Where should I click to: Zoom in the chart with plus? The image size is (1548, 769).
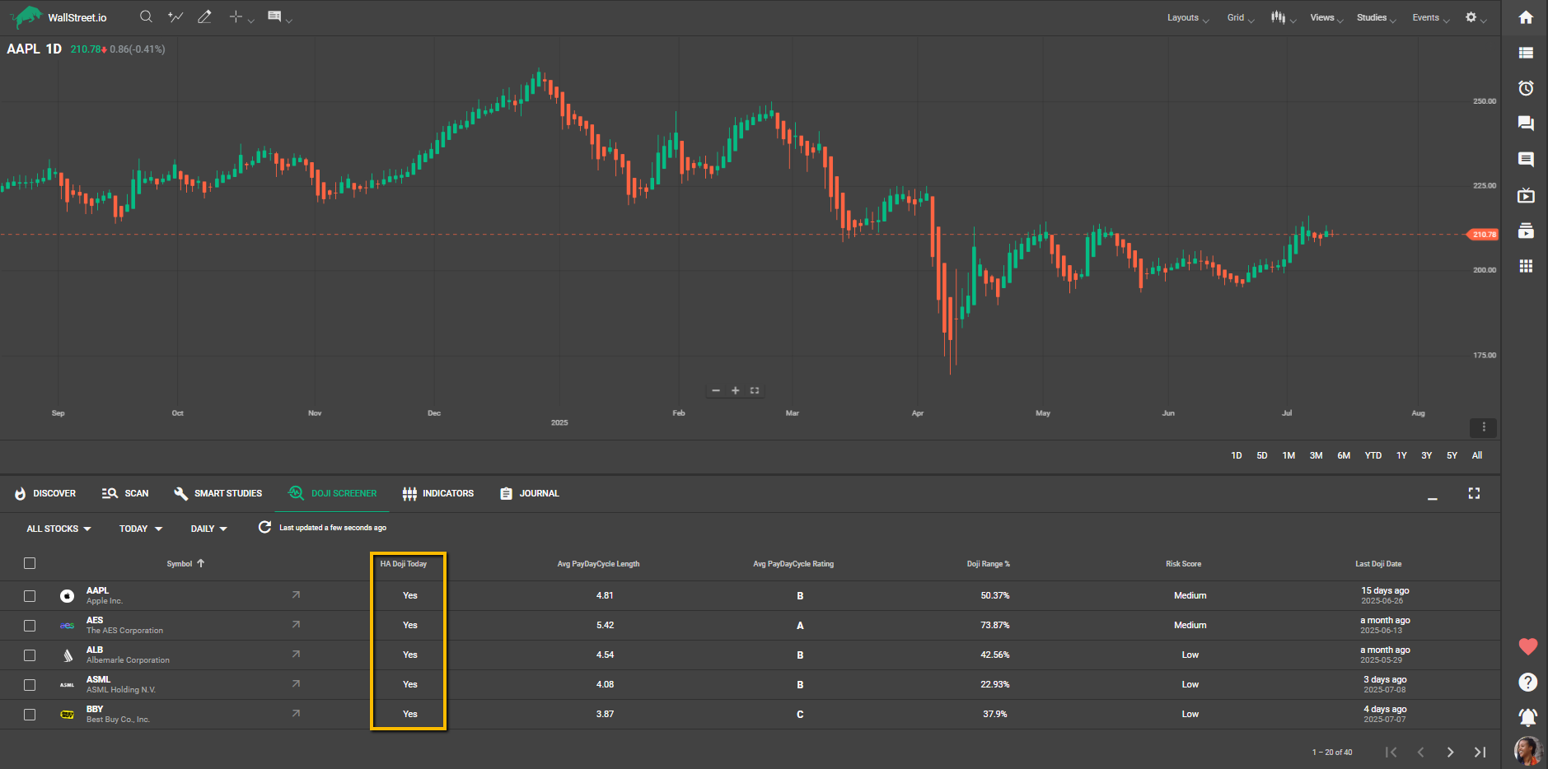[x=735, y=390]
